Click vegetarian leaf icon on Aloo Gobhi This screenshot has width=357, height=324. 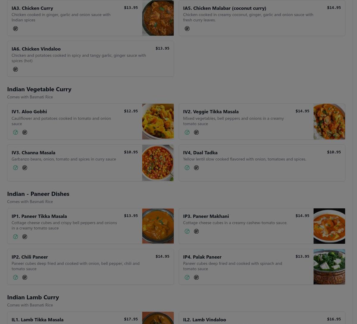click(15, 132)
